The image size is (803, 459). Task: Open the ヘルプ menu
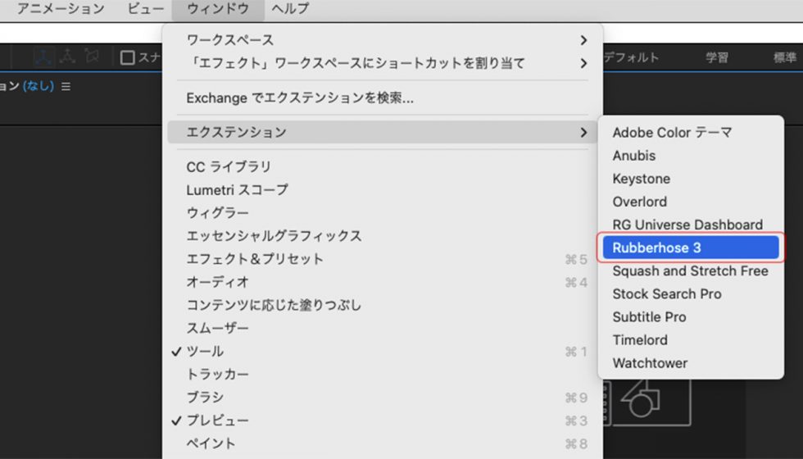point(290,9)
